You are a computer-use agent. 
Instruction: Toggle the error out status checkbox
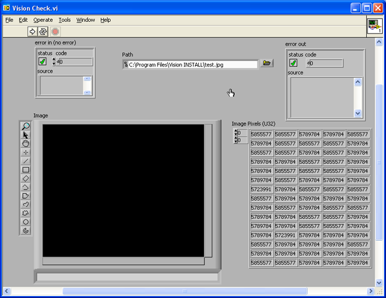293,63
